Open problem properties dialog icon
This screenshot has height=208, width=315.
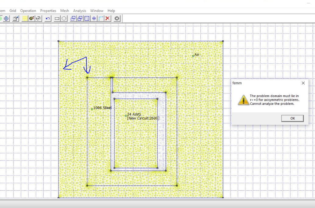pos(16,19)
